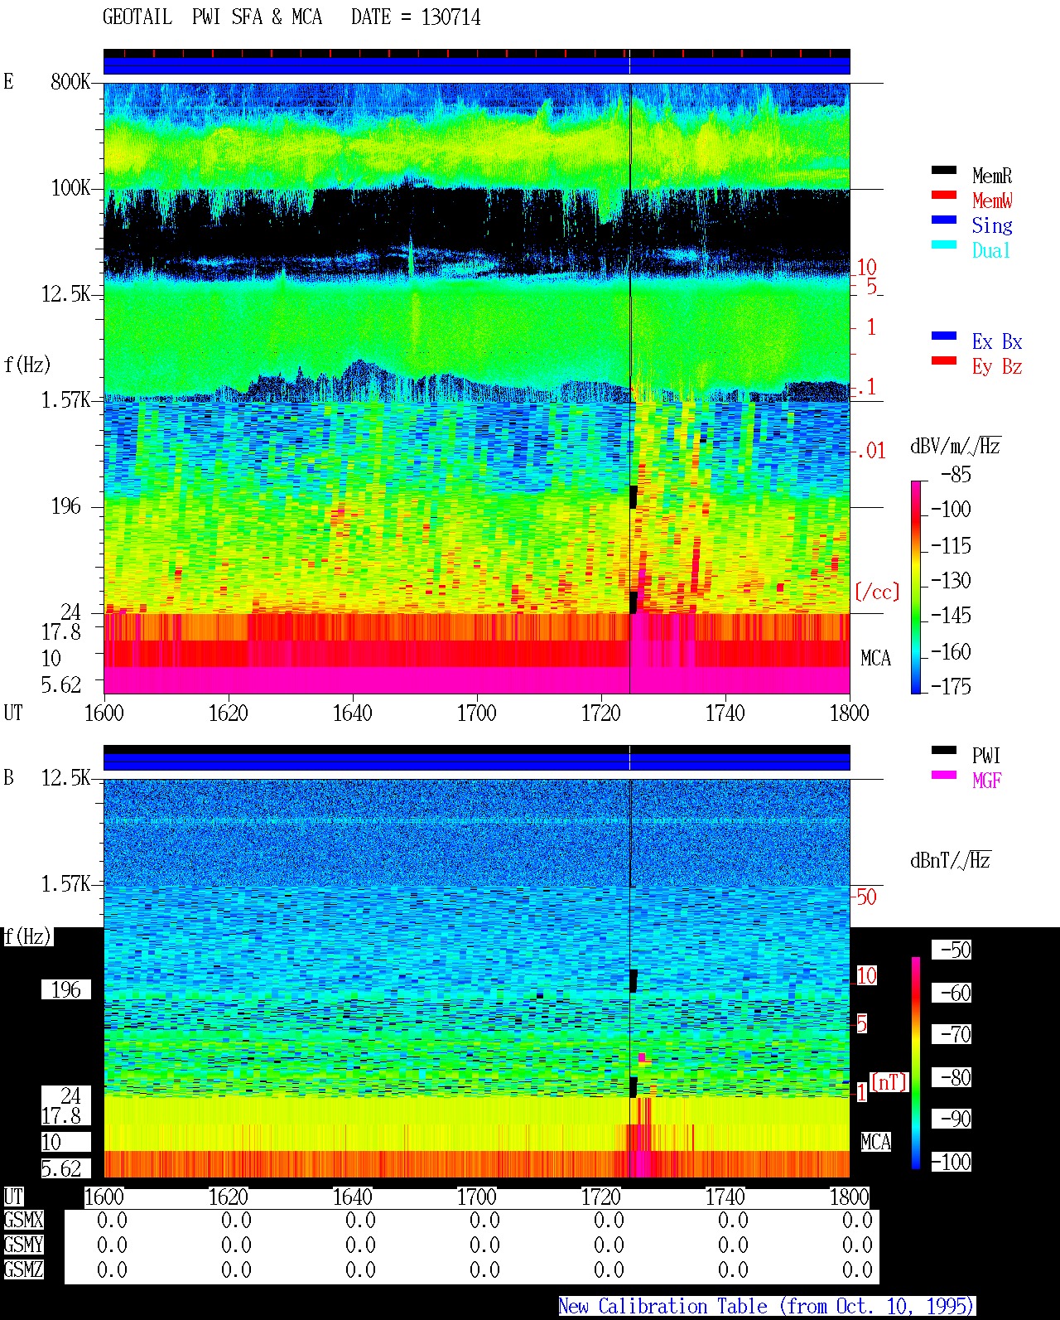Image resolution: width=1060 pixels, height=1320 pixels.
Task: Click GSMX value 0.0 under 1600
Action: [x=112, y=1221]
